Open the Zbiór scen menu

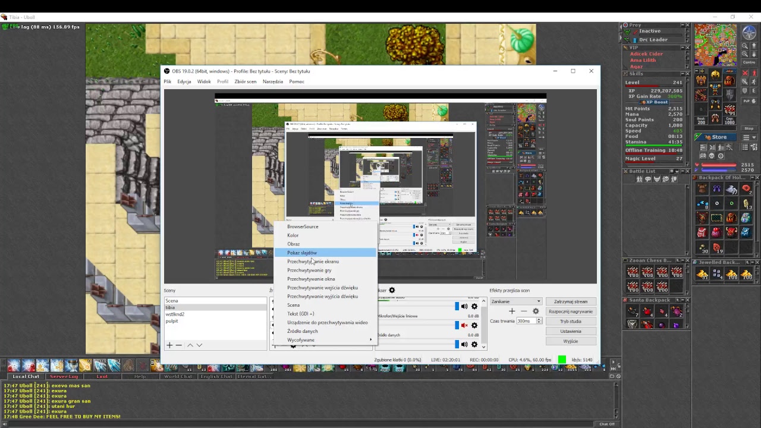[x=246, y=81]
